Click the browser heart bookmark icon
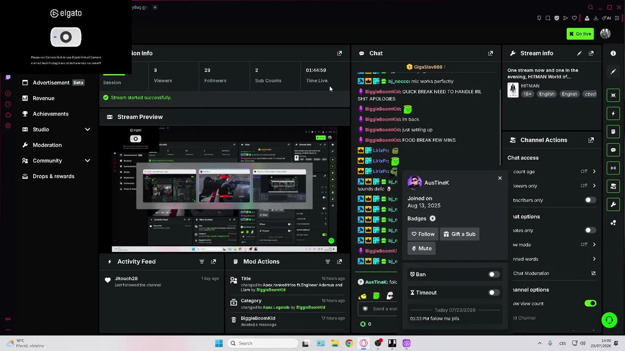625x351 pixels. pyautogui.click(x=574, y=18)
